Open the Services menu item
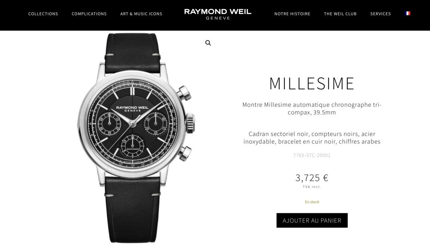 click(x=380, y=14)
